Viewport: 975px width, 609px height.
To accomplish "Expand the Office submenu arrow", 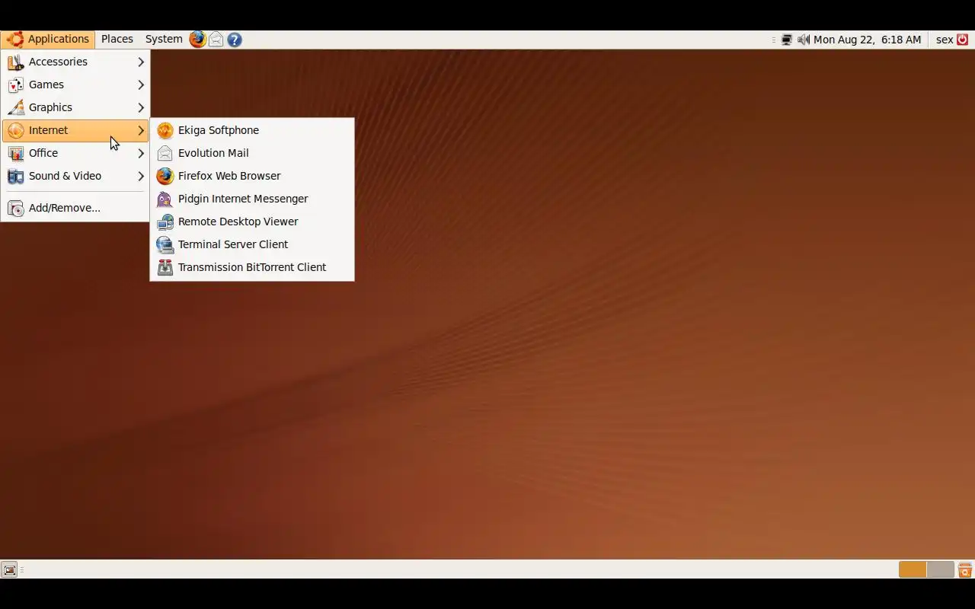I will click(x=141, y=153).
